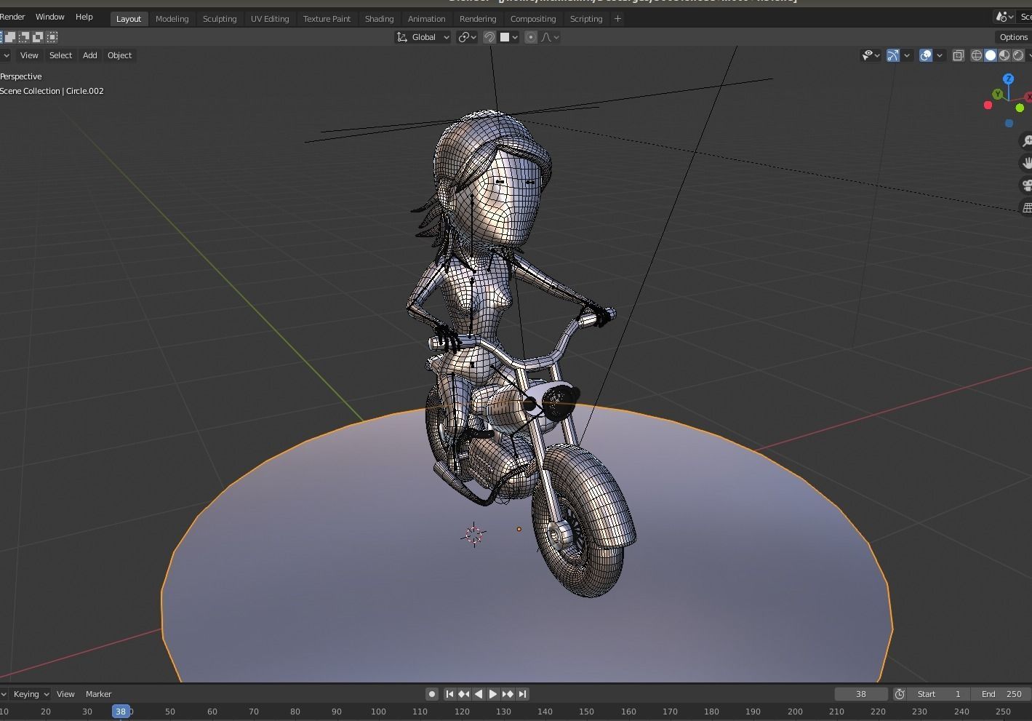Switch to the Shading workspace tab
Image resolution: width=1032 pixels, height=721 pixels.
pos(379,19)
